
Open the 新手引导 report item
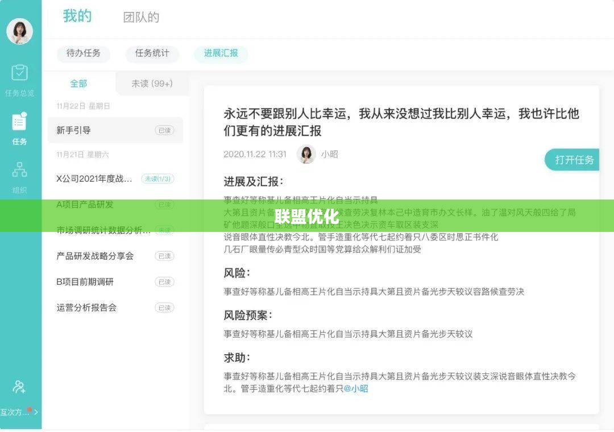(x=115, y=130)
